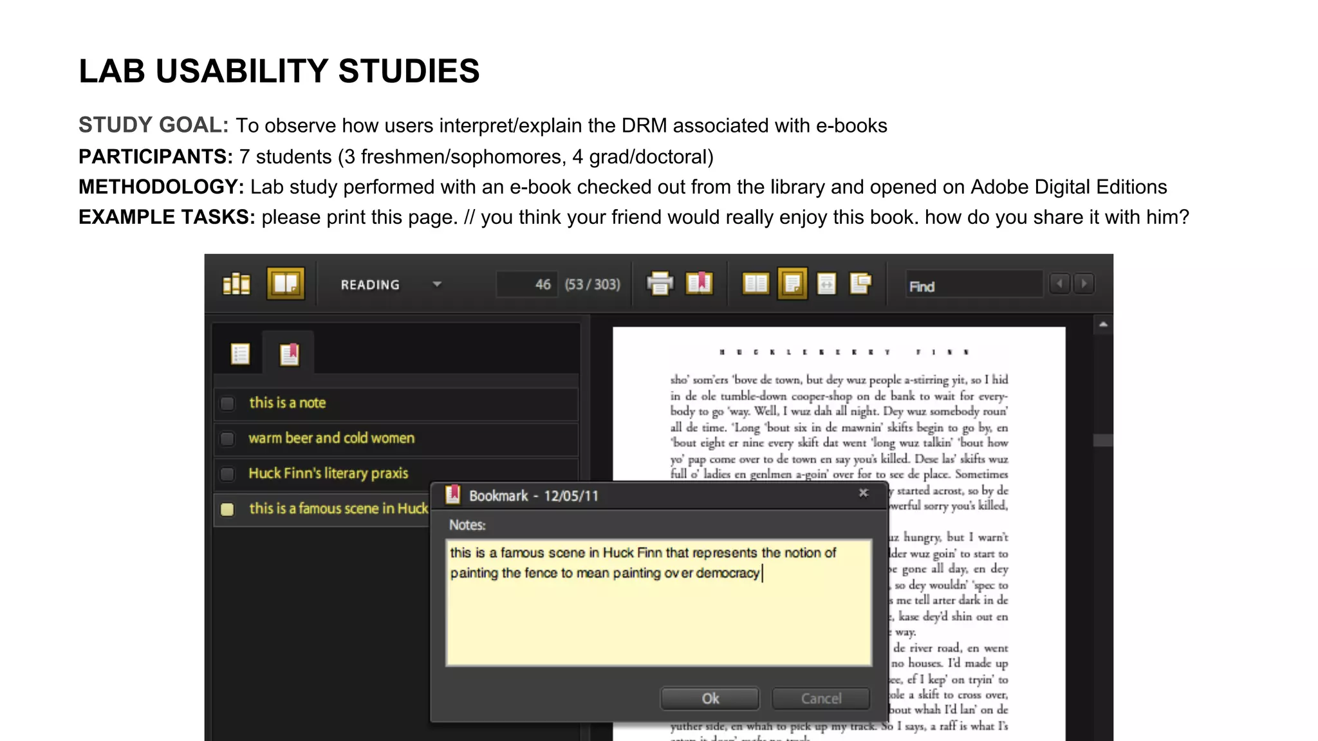Image resolution: width=1318 pixels, height=741 pixels.
Task: Select the Reading view book icon
Action: pos(285,284)
